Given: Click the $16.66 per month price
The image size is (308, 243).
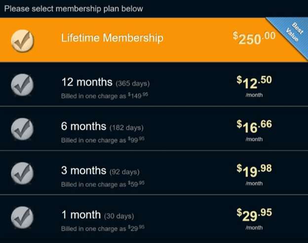Looking at the screenshot, I should click(254, 126).
